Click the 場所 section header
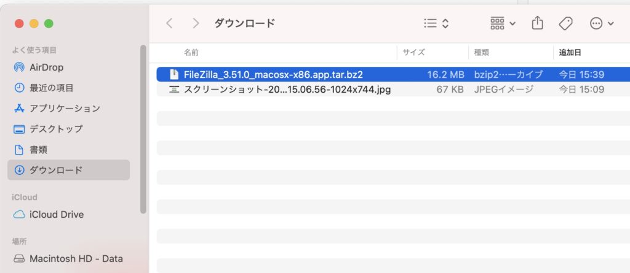Image resolution: width=630 pixels, height=273 pixels. tap(19, 241)
